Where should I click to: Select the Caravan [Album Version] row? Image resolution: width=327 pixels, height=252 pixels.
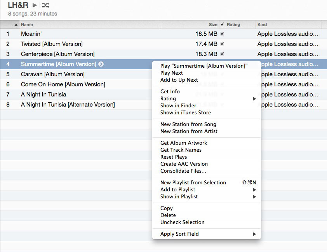58,74
